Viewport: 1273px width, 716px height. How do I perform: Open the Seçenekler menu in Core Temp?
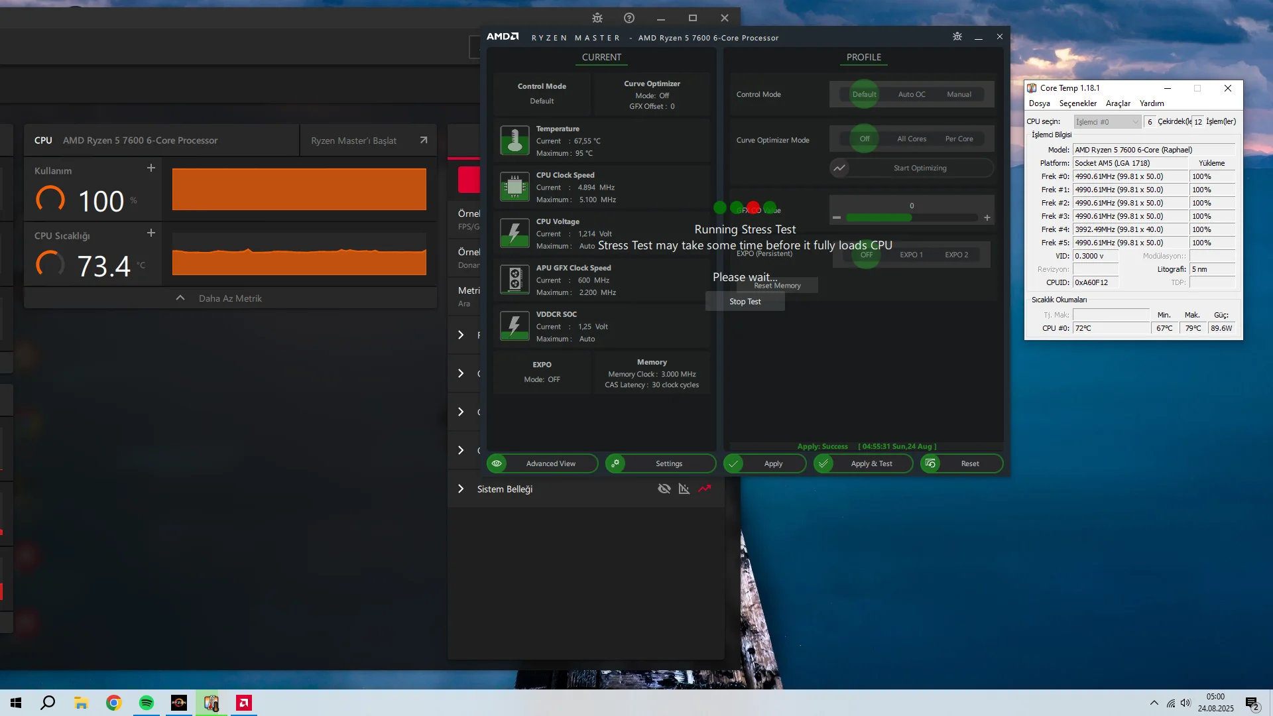pos(1077,103)
